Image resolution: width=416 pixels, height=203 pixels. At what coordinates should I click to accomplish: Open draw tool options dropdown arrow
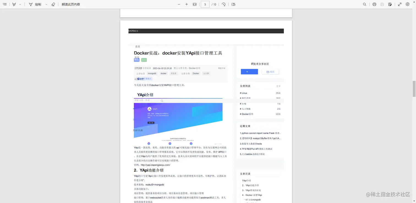tap(46, 4)
